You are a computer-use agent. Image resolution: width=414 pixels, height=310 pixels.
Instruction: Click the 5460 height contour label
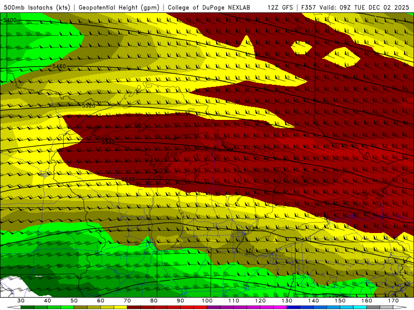click(x=59, y=67)
